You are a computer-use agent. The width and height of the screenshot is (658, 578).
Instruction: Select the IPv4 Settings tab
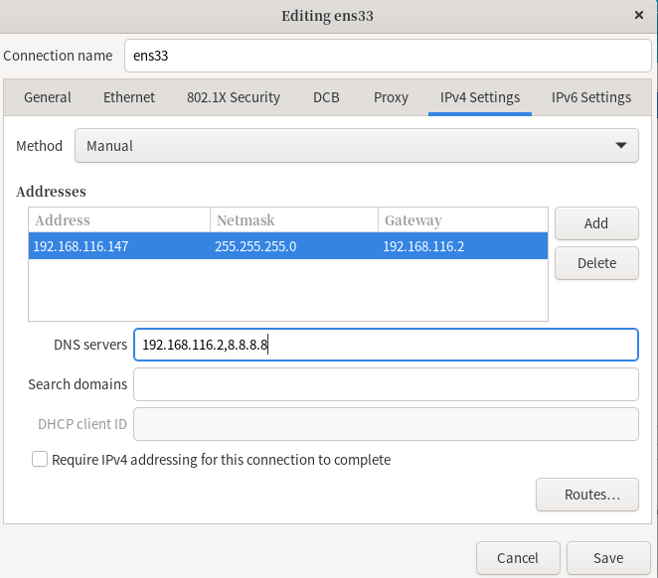480,97
